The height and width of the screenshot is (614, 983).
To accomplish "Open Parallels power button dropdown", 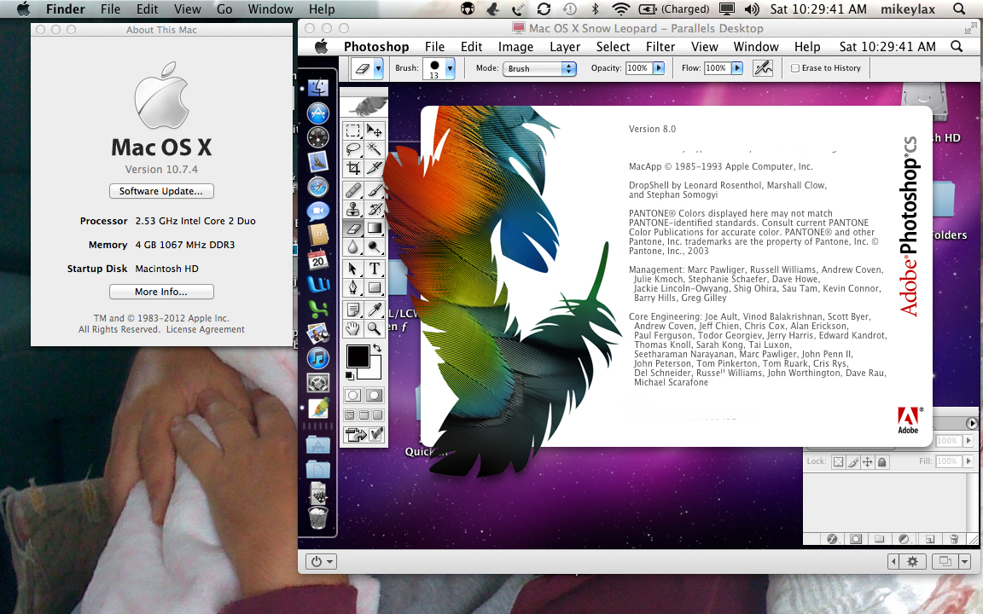I will (322, 561).
